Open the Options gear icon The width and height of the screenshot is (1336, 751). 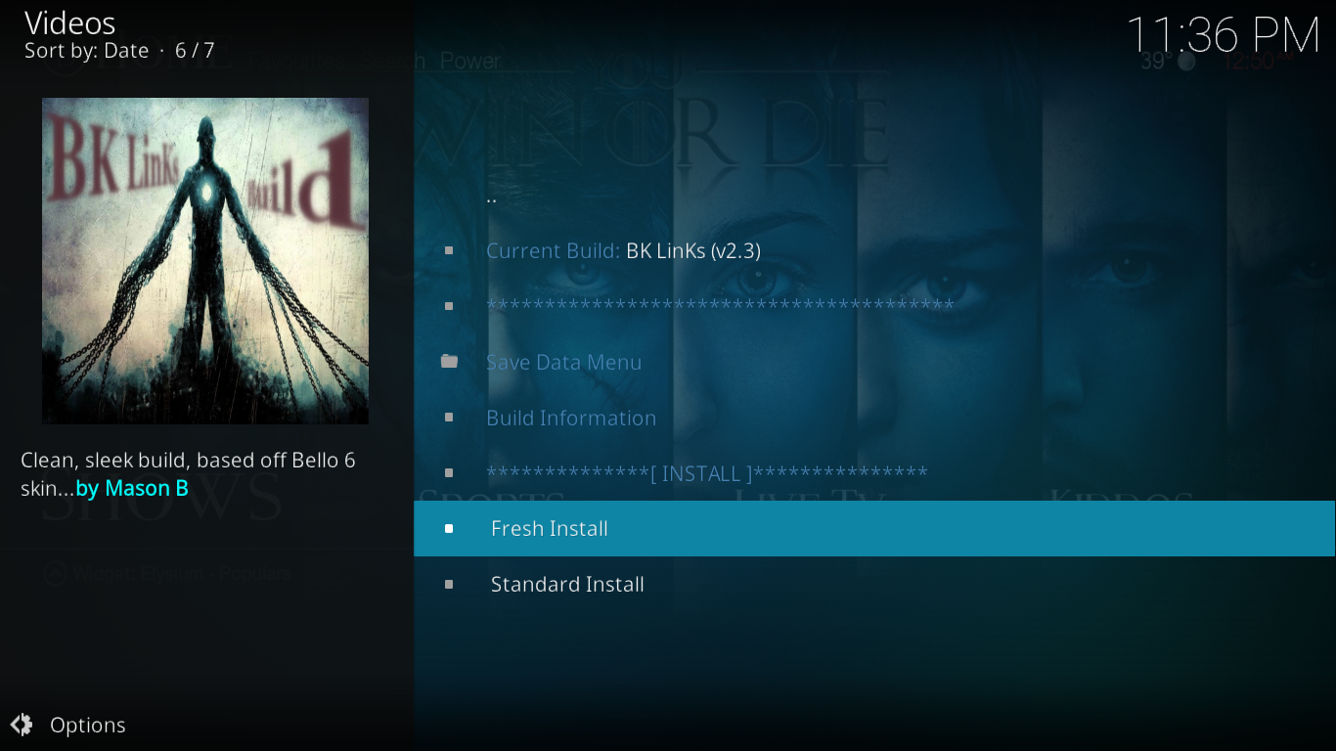(x=22, y=725)
